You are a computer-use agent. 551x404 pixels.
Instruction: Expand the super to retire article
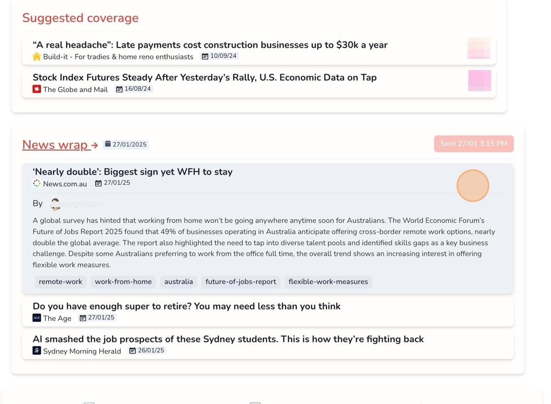click(186, 307)
